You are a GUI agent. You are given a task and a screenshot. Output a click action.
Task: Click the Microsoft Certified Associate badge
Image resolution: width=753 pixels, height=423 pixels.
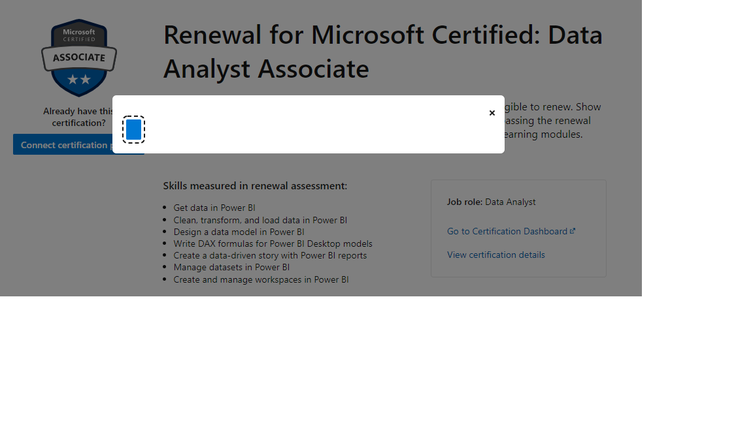(78, 57)
